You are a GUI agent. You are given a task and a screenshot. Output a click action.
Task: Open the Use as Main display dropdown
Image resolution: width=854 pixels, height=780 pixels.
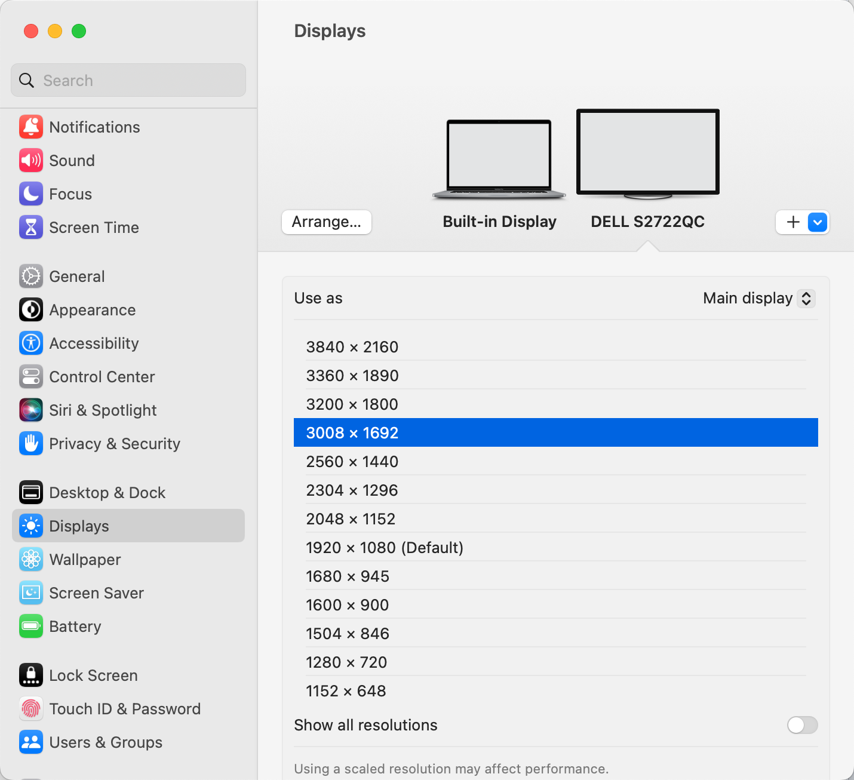click(x=758, y=298)
